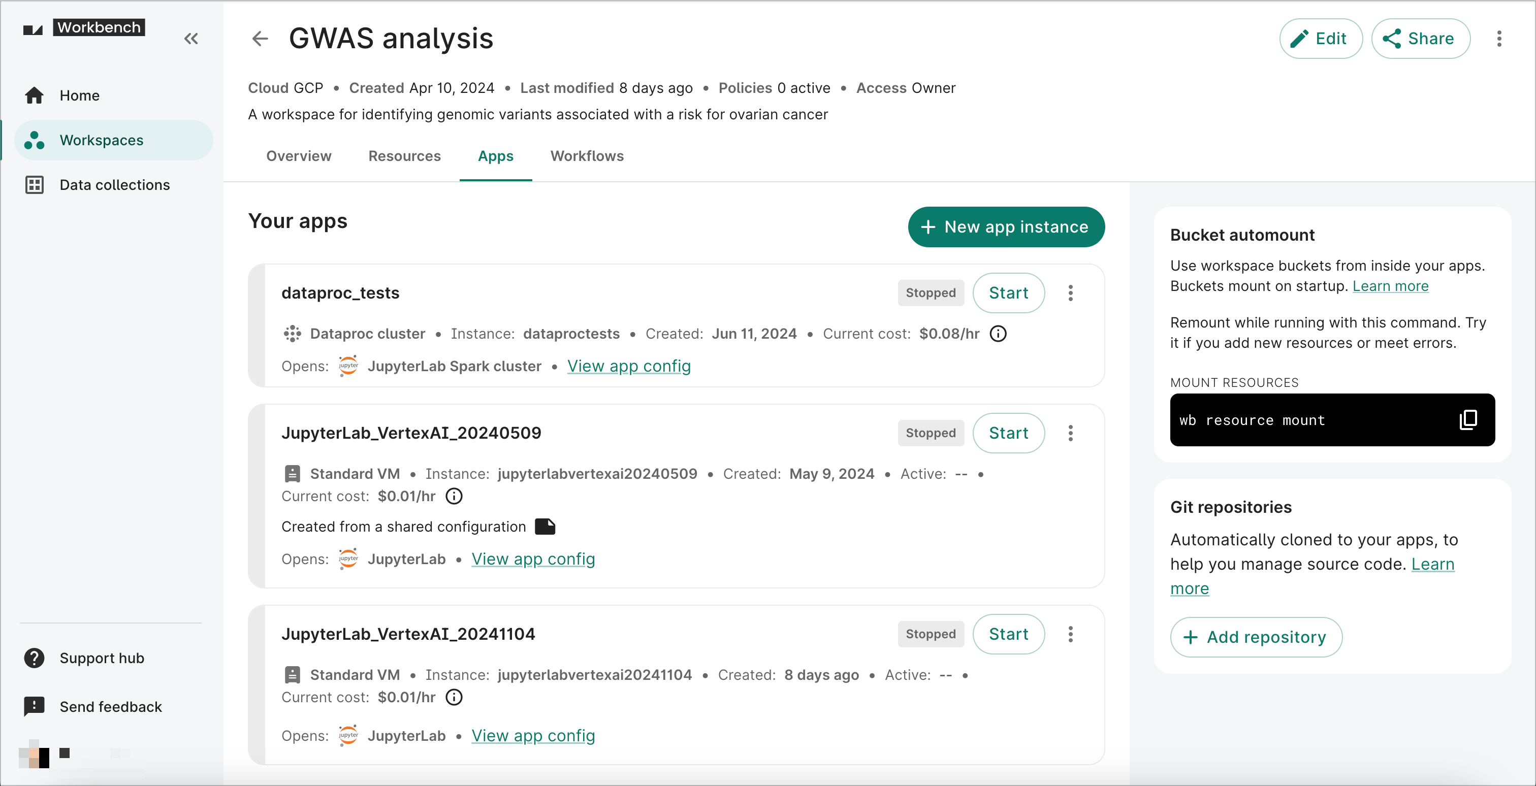Click the three-dot menu for JupyterLab_VertexAI_20240509
This screenshot has height=786, width=1536.
[1071, 433]
